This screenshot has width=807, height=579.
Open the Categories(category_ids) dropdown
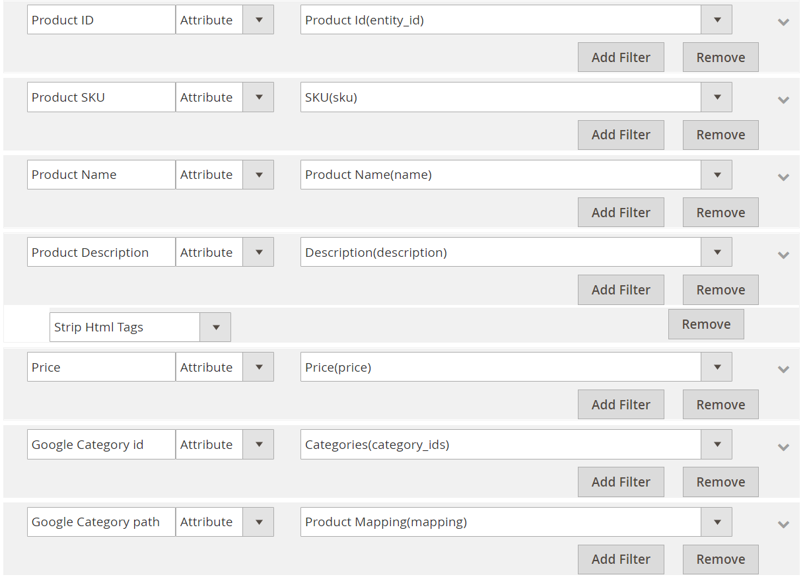tap(516, 444)
